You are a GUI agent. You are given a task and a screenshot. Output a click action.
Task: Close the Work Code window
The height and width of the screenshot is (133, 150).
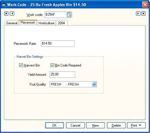(145, 4)
